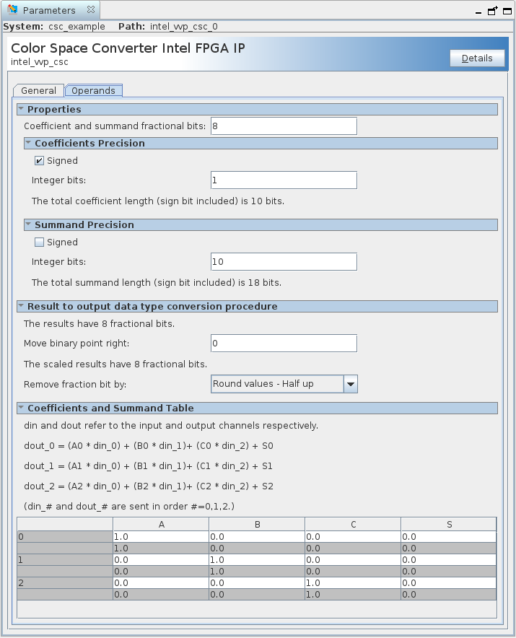Viewport: 516px width, 638px height.
Task: Collapse the Summand Precision section
Action: click(x=28, y=224)
